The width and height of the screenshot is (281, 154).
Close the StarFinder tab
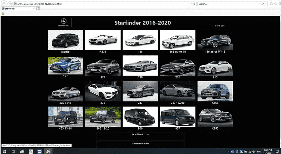[x=34, y=8]
